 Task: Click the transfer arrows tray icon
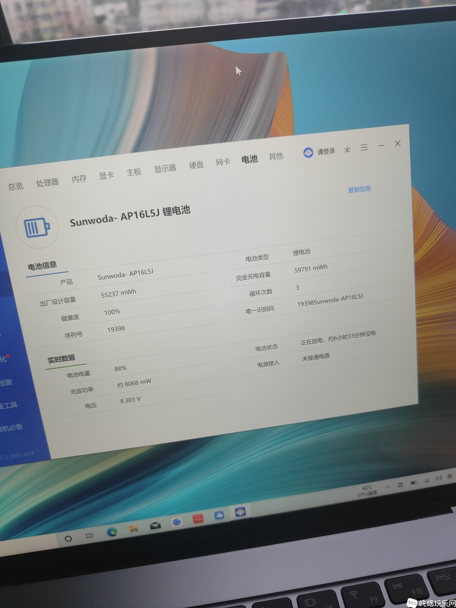pyautogui.click(x=401, y=484)
